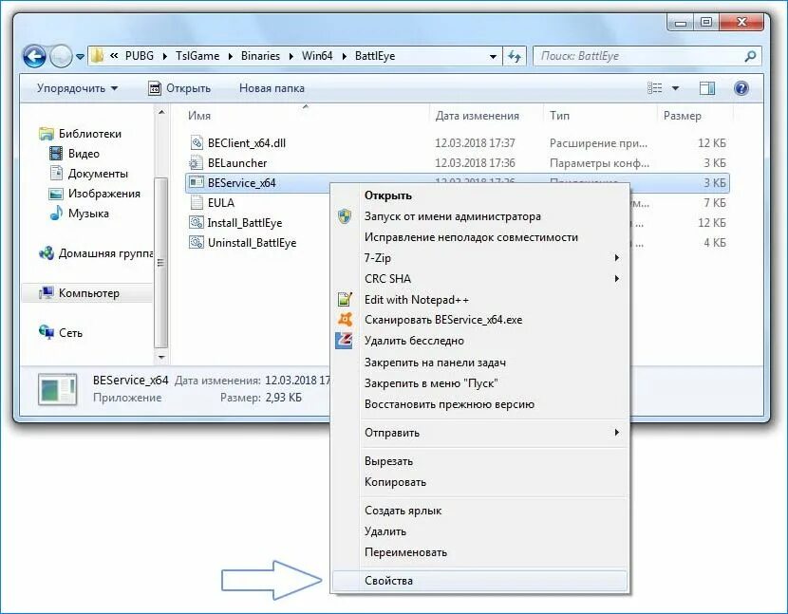Toggle the preview pane icon
The width and height of the screenshot is (788, 614).
(x=707, y=88)
